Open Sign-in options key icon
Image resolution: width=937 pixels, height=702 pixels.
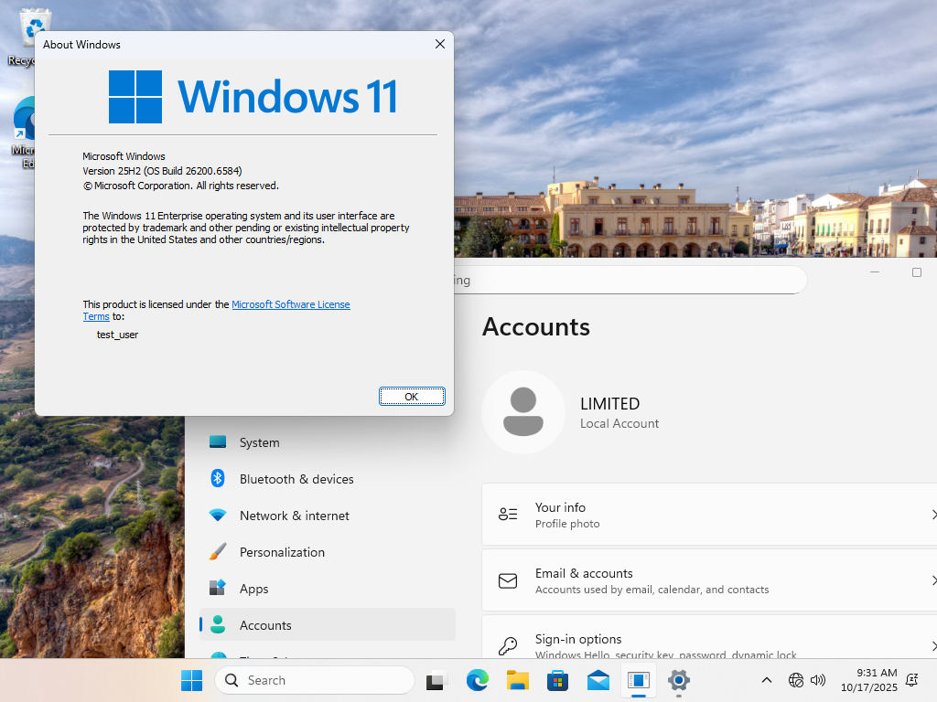tap(508, 645)
